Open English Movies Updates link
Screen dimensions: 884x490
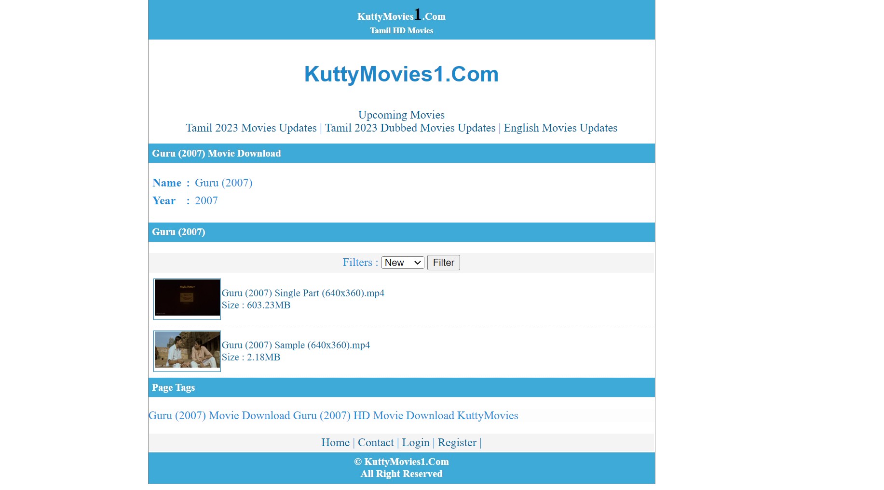click(x=560, y=128)
